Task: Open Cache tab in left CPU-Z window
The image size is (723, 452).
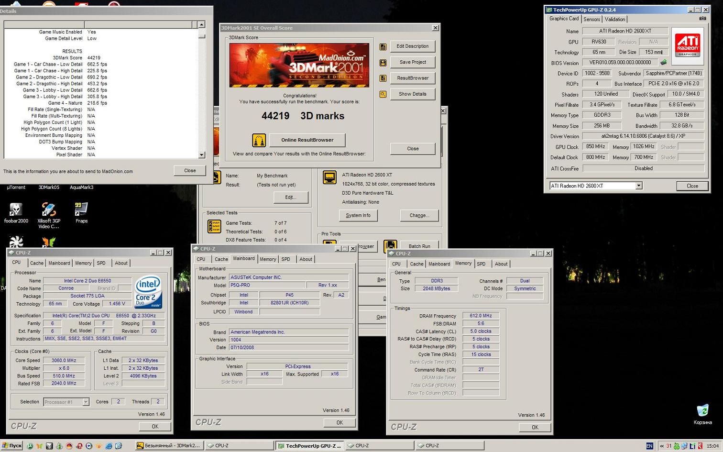Action: [37, 263]
